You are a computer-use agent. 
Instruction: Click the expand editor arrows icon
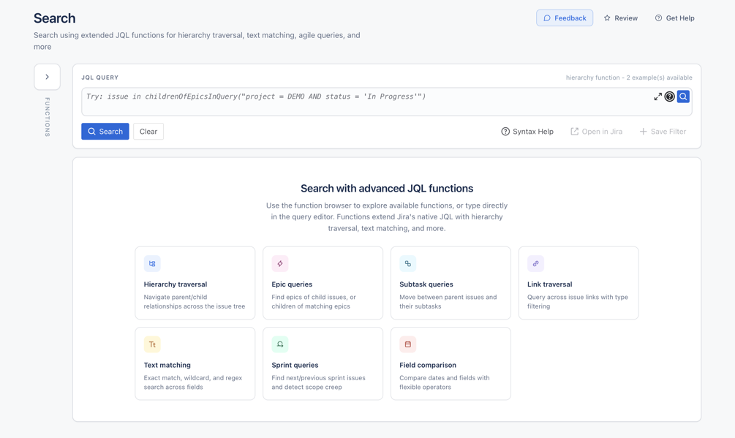pos(657,97)
